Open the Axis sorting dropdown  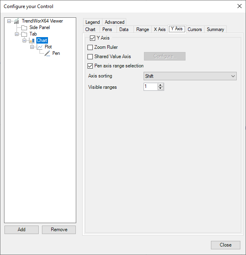pyautogui.click(x=190, y=76)
